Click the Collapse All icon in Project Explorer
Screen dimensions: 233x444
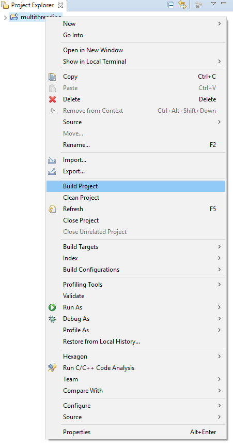tap(171, 5)
